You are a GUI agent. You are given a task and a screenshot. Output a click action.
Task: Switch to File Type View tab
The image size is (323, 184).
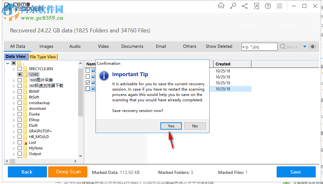pos(43,57)
